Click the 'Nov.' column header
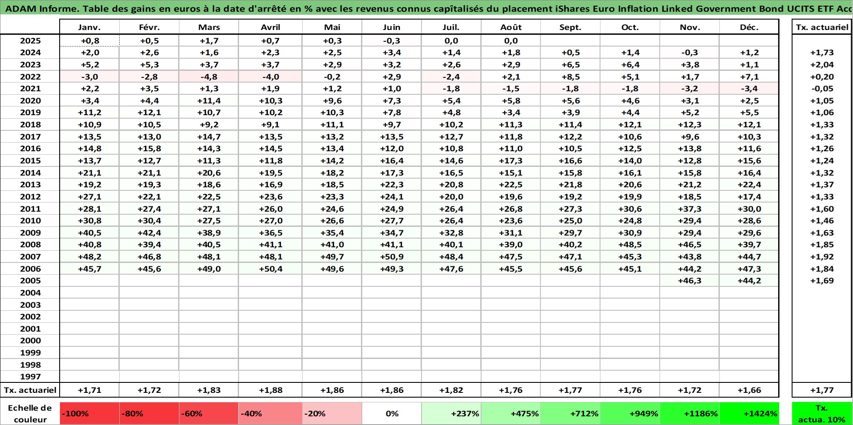Screen dimensions: 853x425 tap(690, 27)
